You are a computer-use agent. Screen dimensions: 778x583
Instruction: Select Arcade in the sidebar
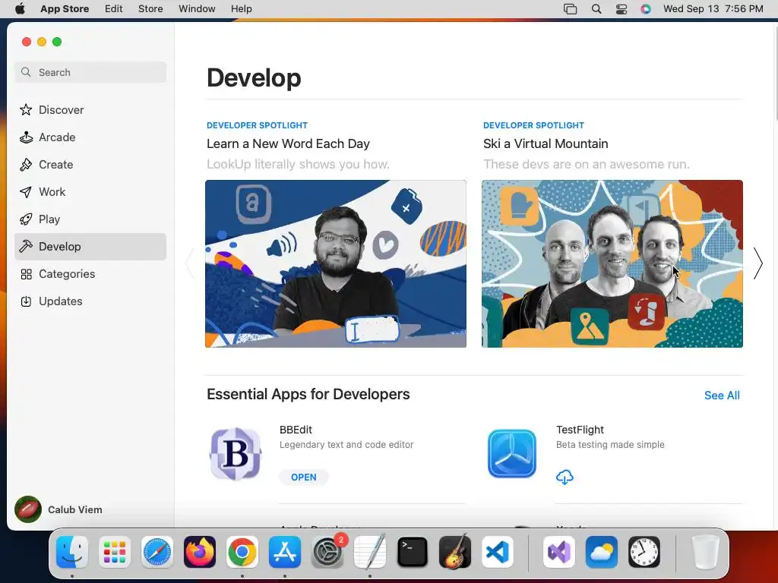90,137
